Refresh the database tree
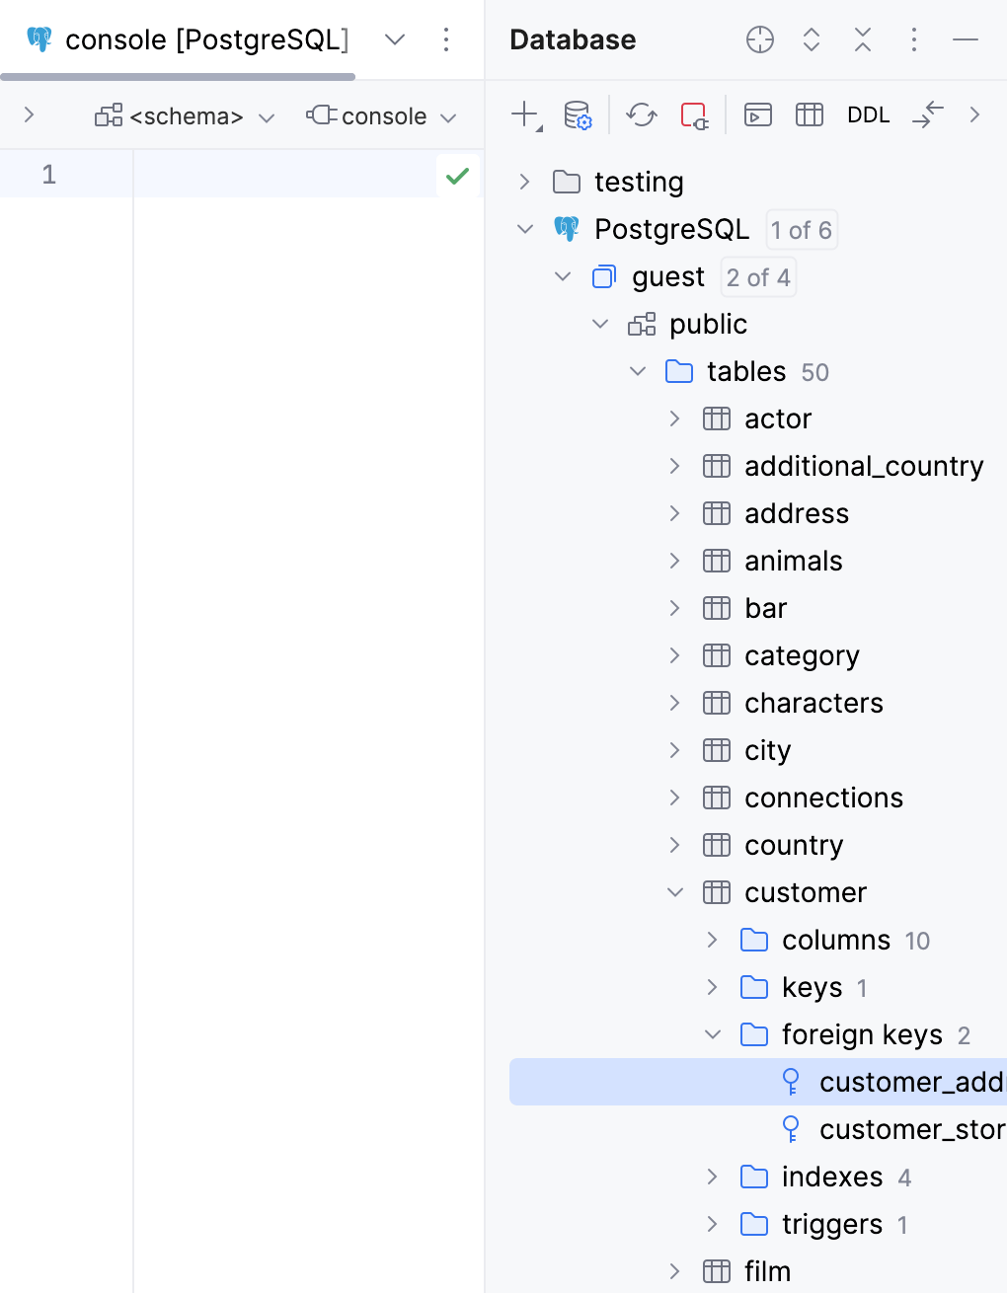The image size is (1007, 1293). (641, 114)
